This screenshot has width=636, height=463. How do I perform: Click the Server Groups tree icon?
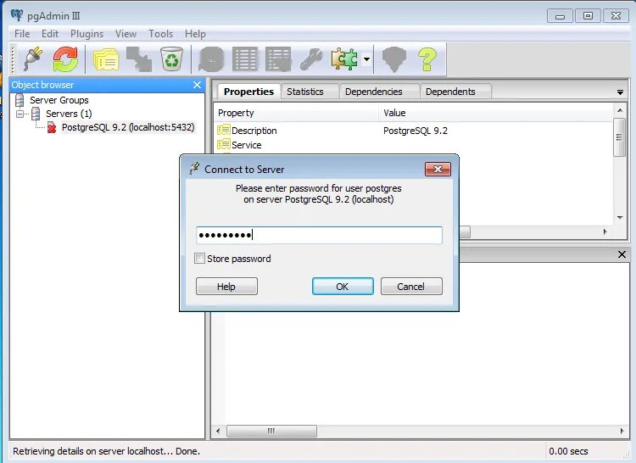(x=20, y=100)
